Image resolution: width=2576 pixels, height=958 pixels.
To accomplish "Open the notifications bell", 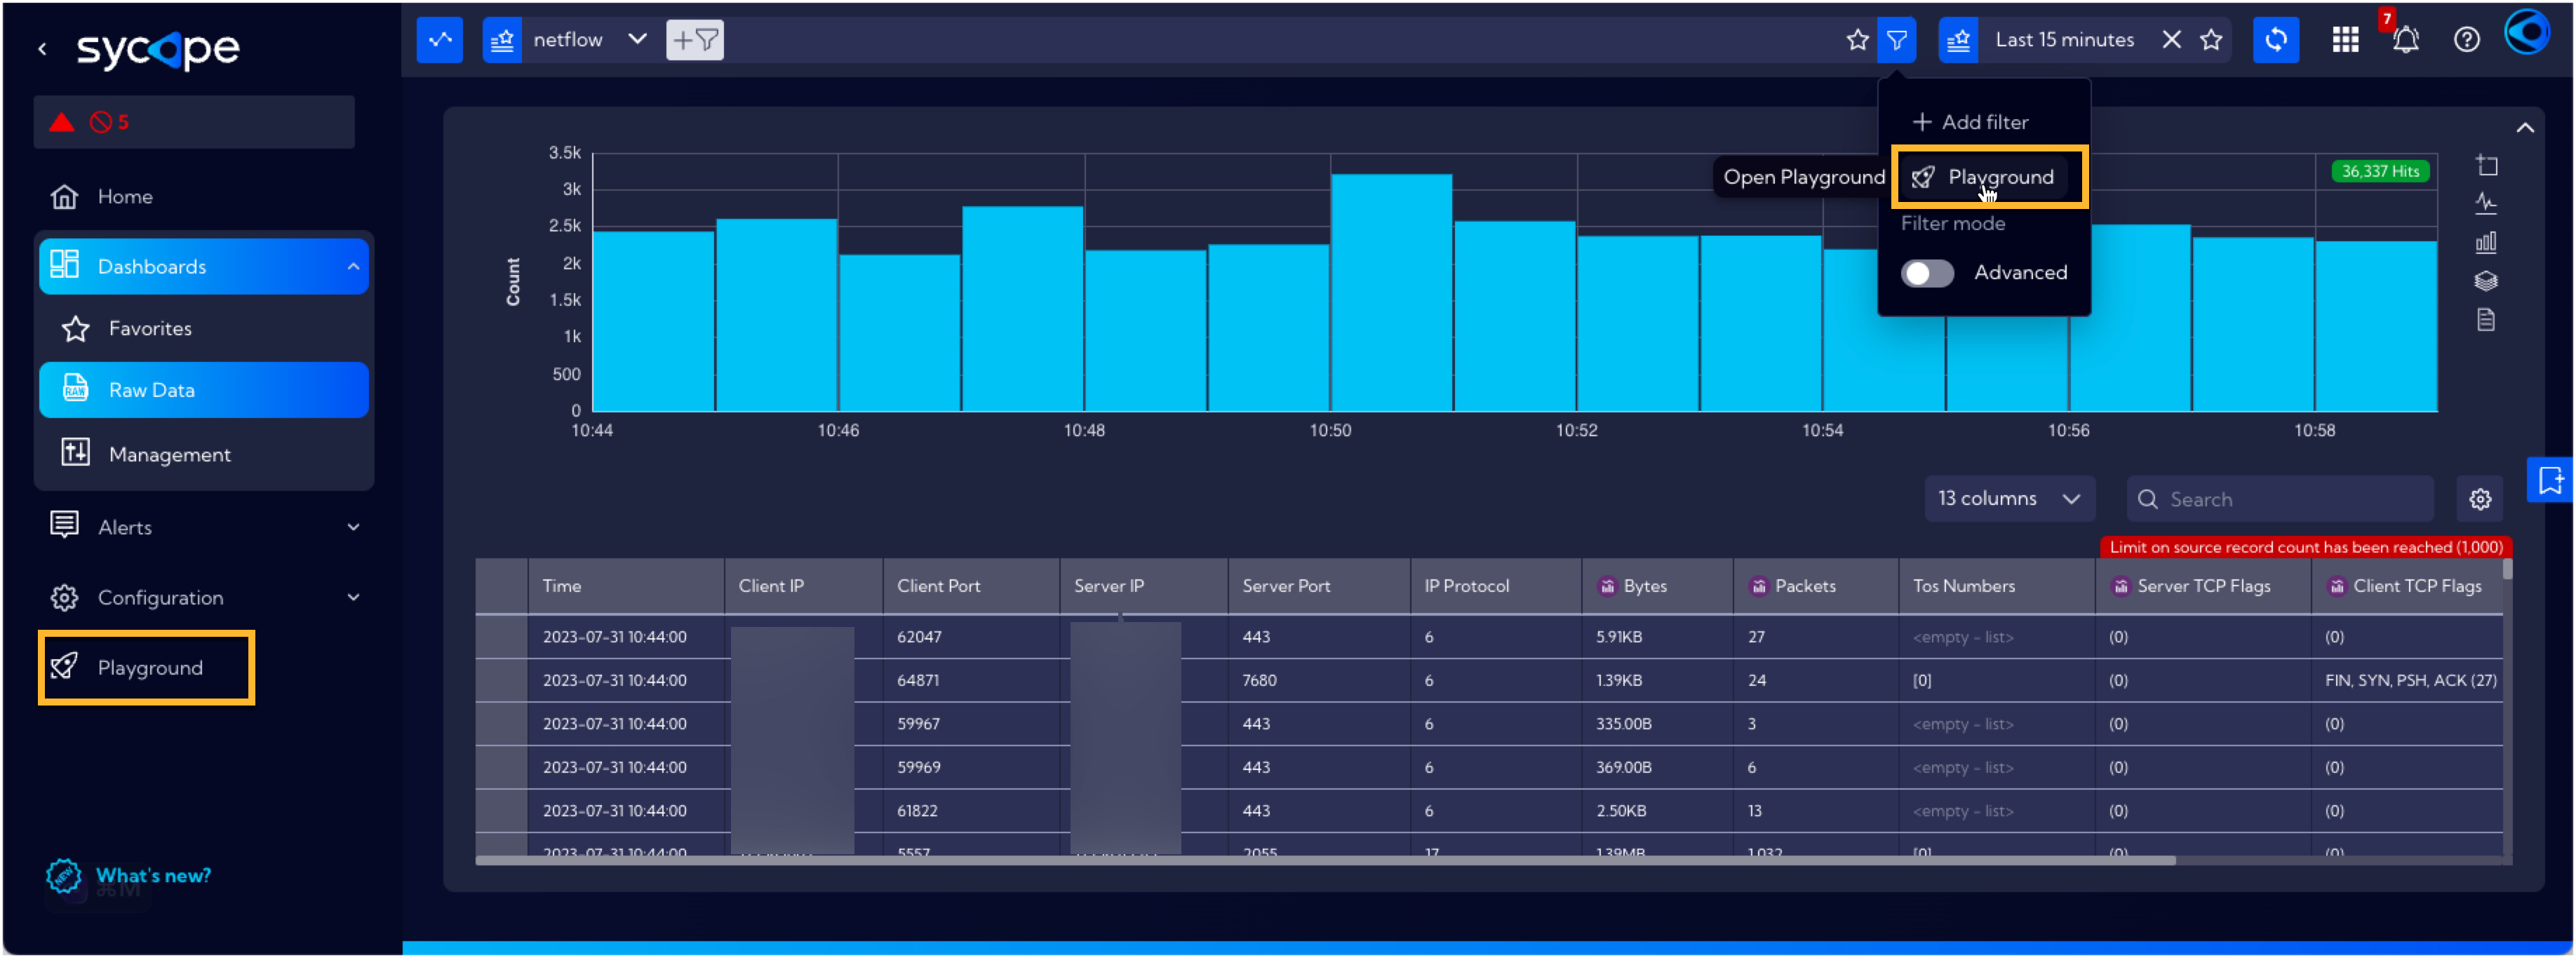I will click(2405, 40).
